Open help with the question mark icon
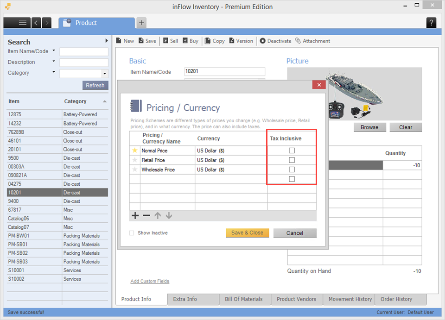 point(431,23)
